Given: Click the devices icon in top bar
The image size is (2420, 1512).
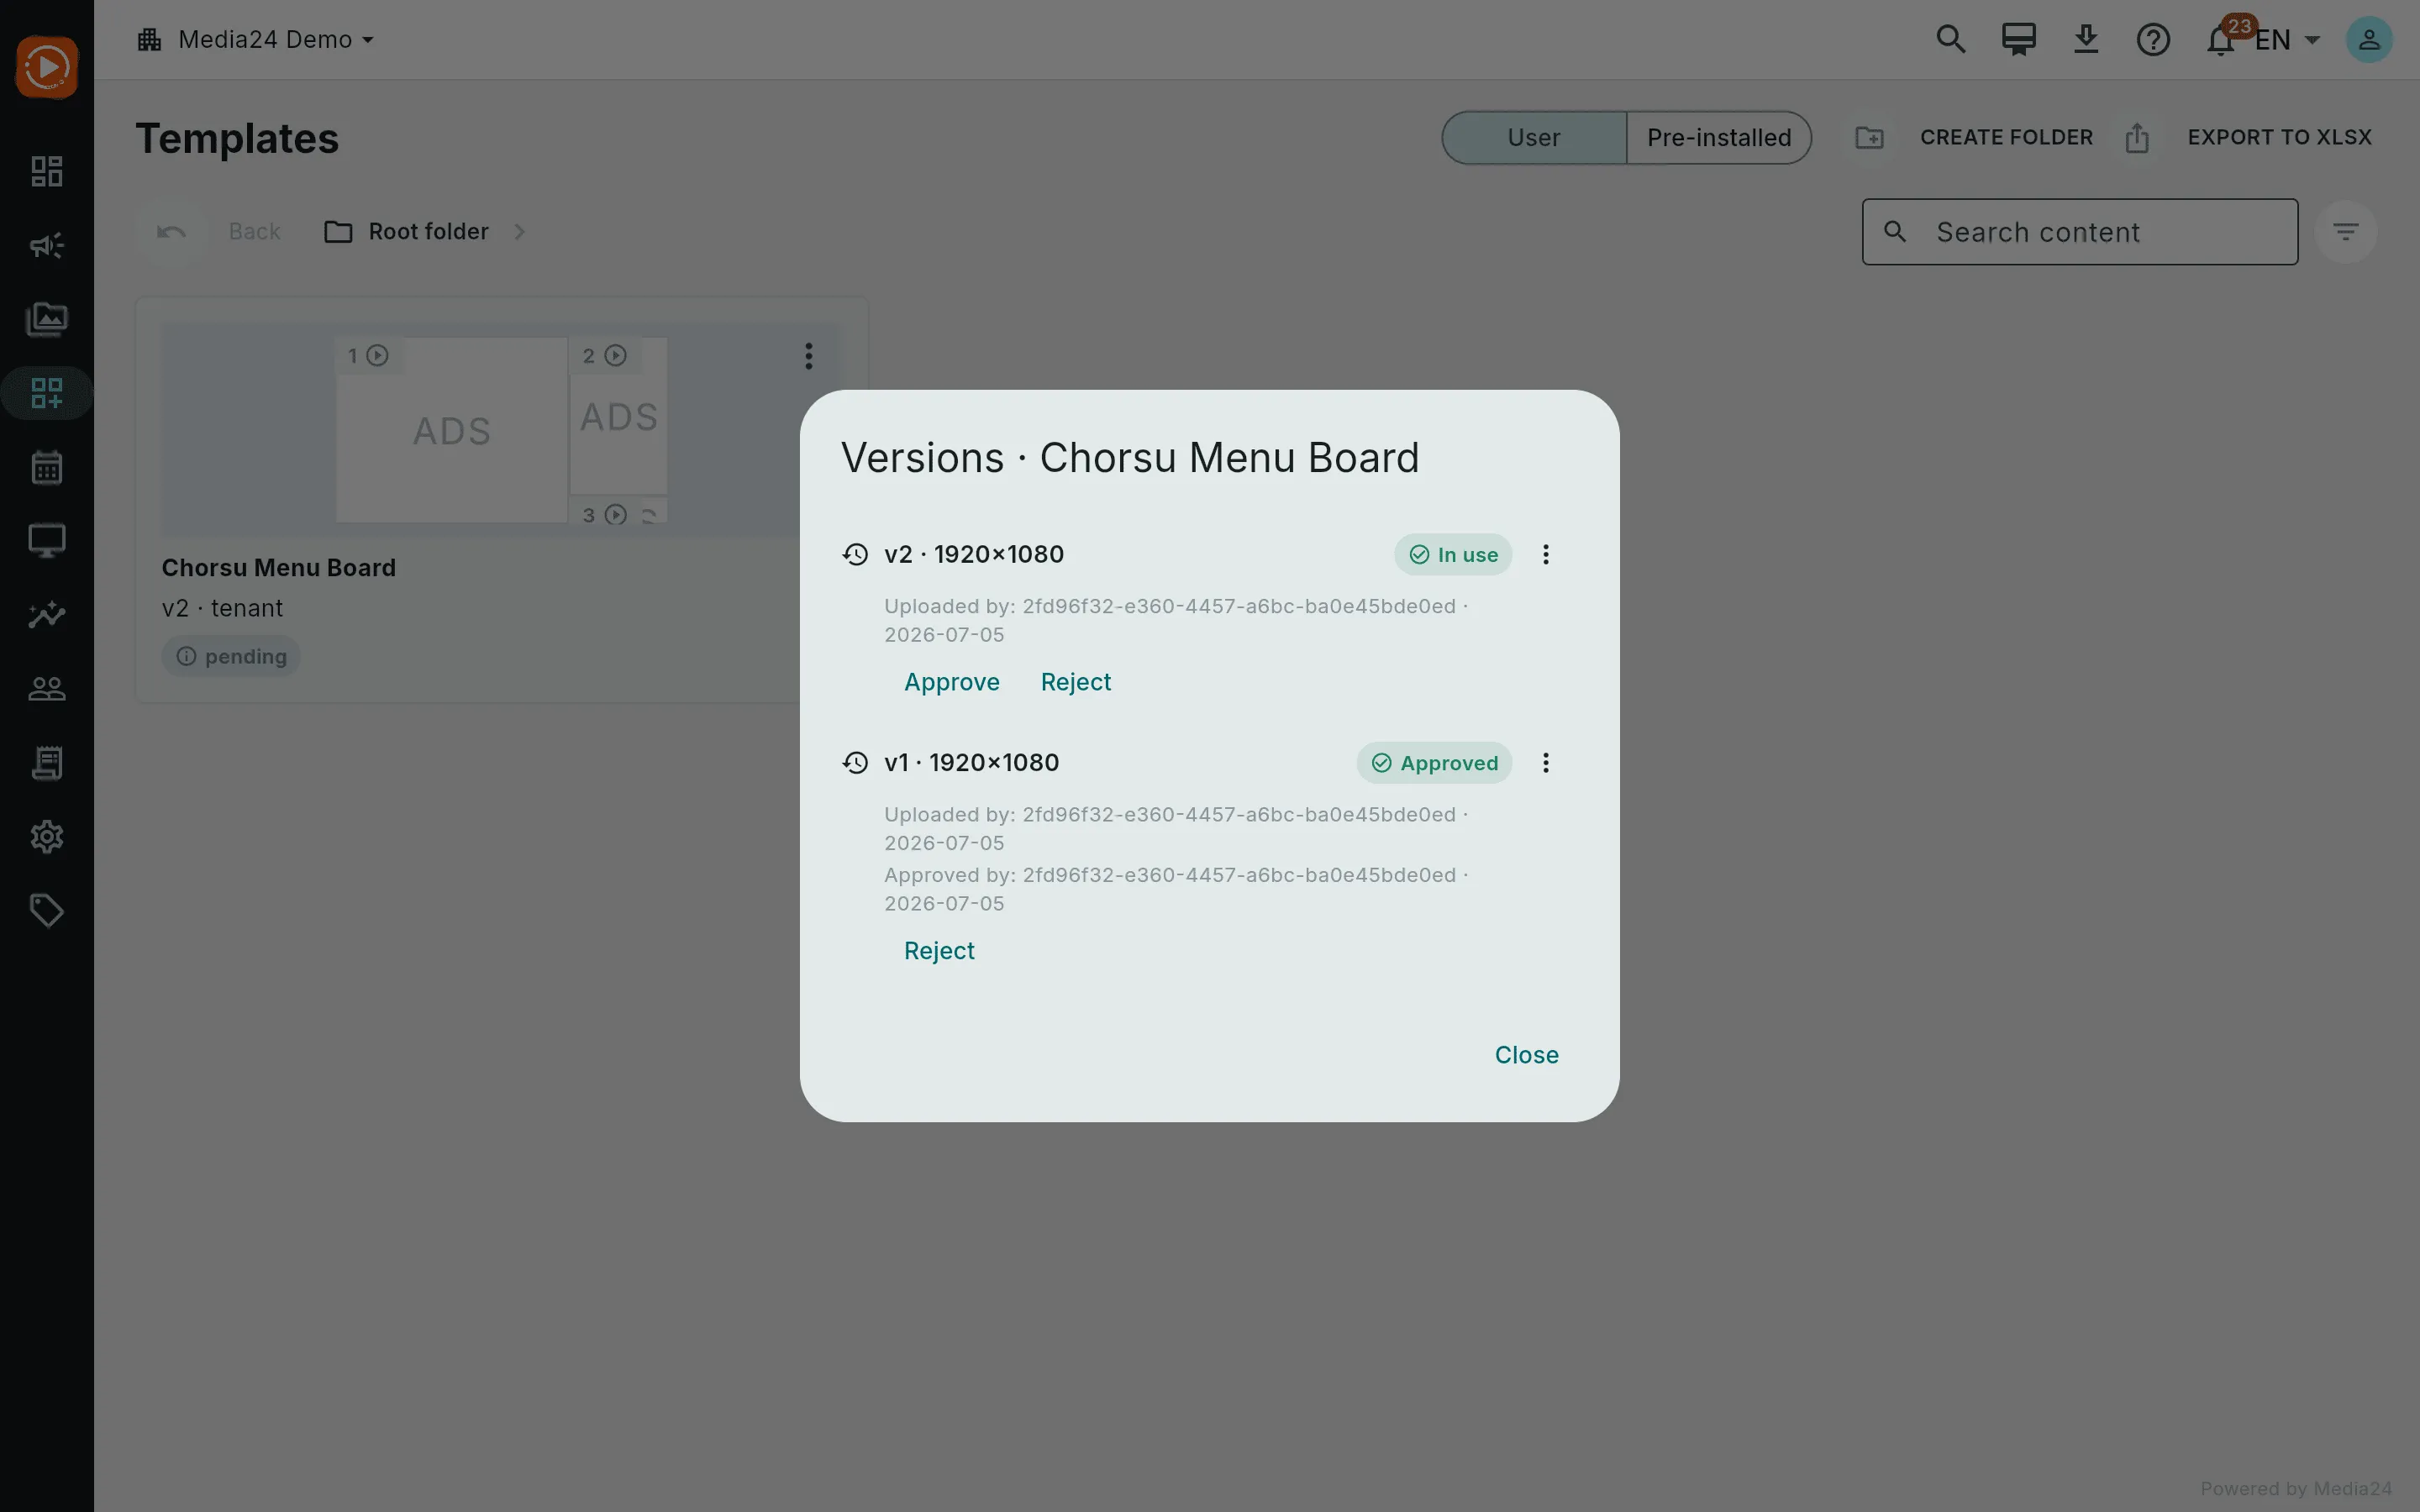Looking at the screenshot, I should [2018, 40].
